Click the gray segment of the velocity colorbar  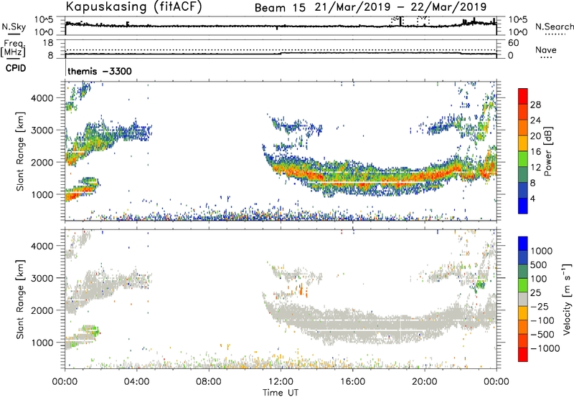pos(523,300)
